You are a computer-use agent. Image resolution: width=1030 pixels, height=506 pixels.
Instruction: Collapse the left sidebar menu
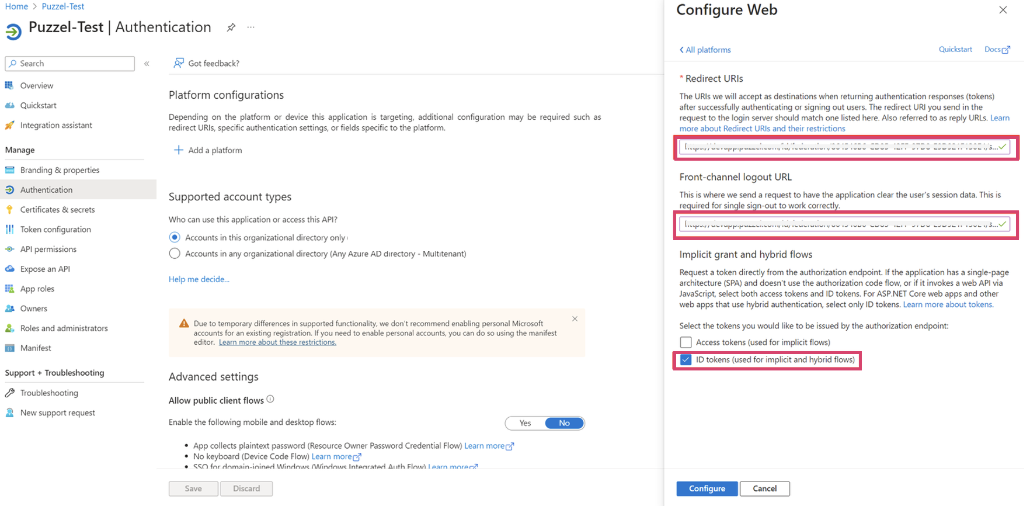147,64
